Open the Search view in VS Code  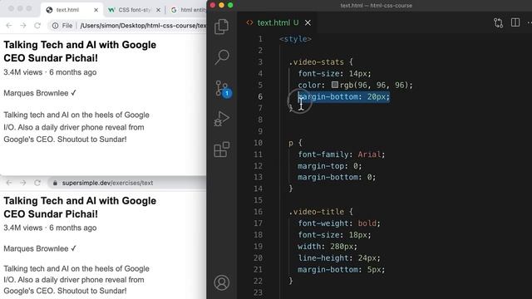[222, 56]
